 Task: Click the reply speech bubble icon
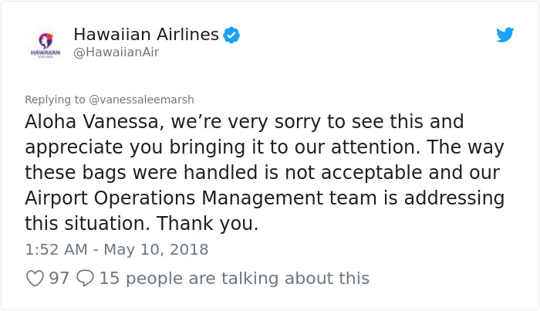point(86,278)
